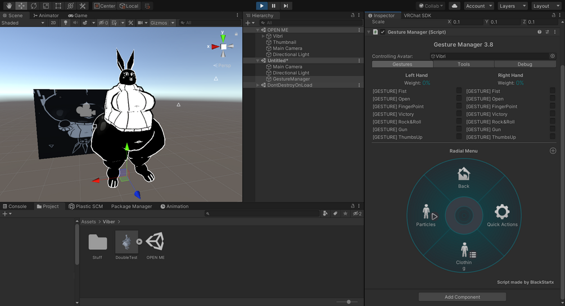The height and width of the screenshot is (306, 565).
Task: Click the Step frame button
Action: tap(286, 6)
